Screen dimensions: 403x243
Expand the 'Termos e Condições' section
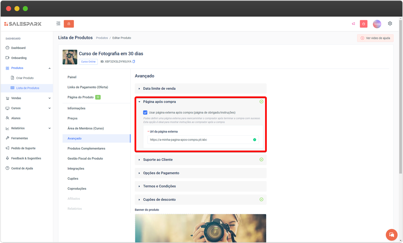pyautogui.click(x=159, y=186)
